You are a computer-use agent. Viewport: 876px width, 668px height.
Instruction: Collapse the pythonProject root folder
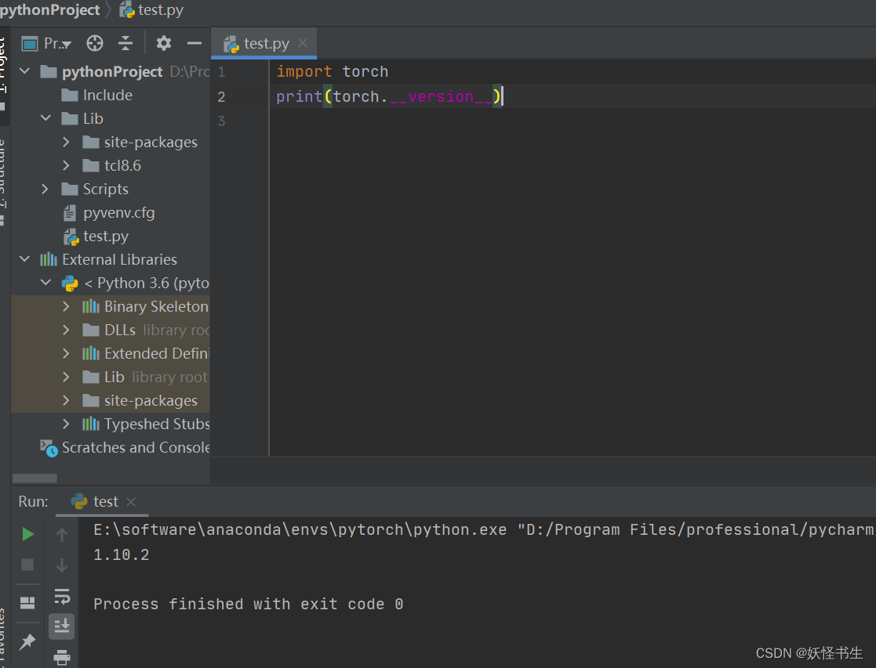tap(24, 71)
